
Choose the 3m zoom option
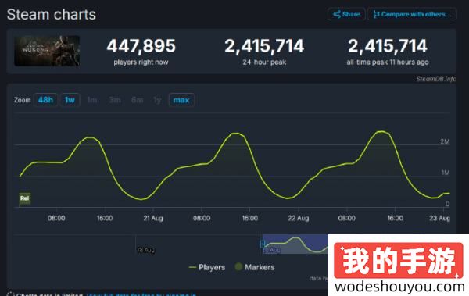pyautogui.click(x=115, y=100)
